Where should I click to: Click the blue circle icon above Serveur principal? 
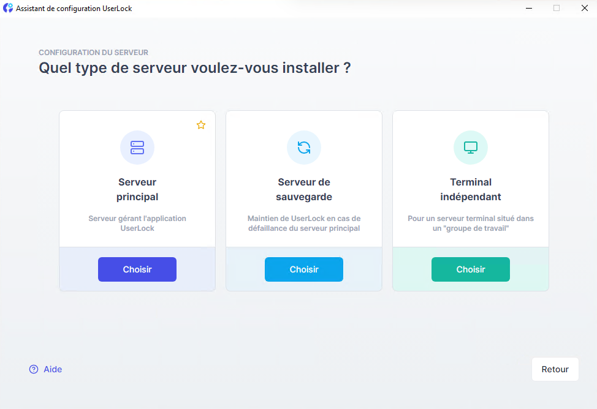(137, 147)
